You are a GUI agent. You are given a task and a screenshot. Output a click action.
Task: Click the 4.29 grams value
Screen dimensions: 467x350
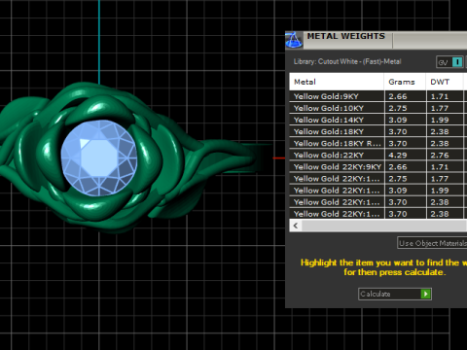click(x=398, y=156)
